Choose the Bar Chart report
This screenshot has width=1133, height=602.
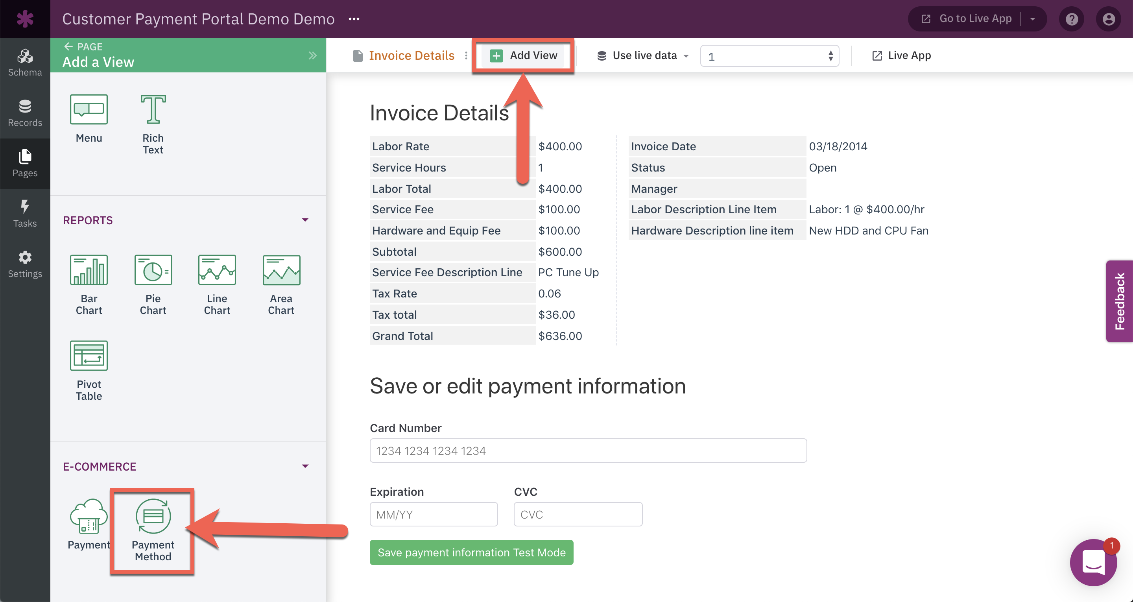pos(89,271)
